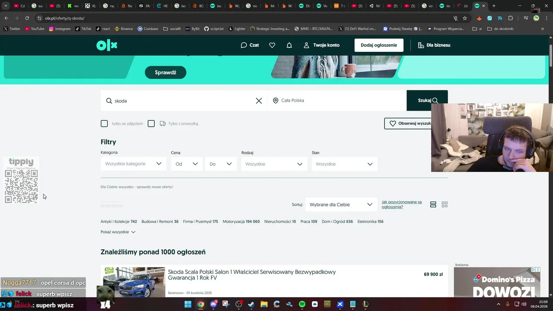
Task: Open the Czat messages
Action: (250, 45)
